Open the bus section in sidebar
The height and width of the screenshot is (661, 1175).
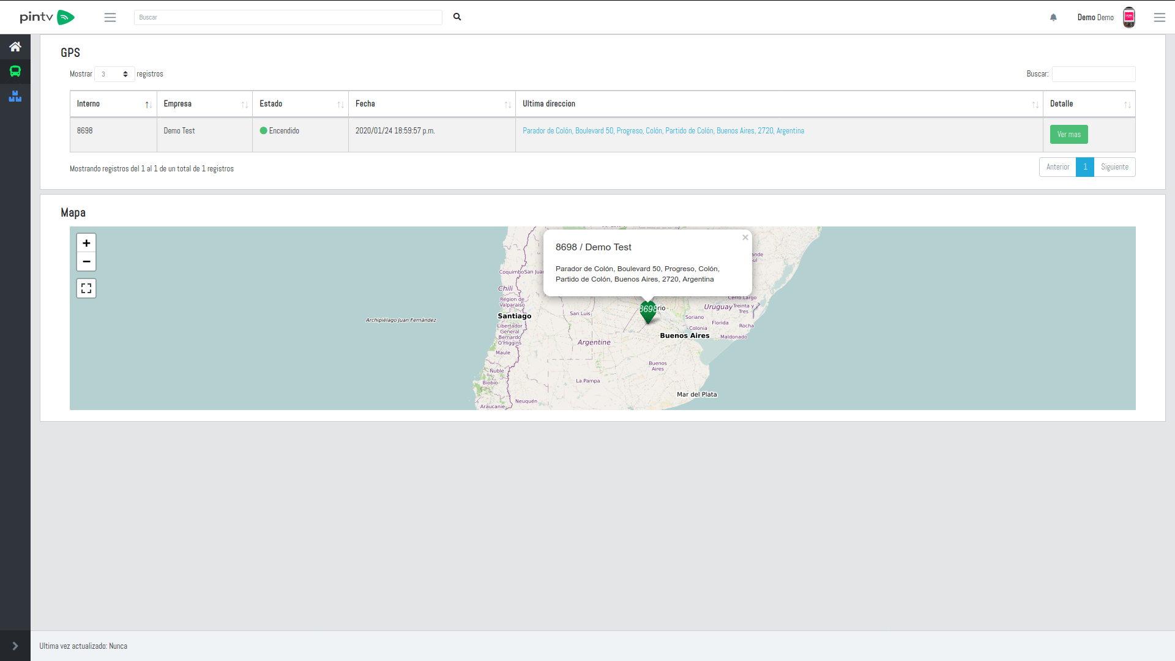pos(15,72)
